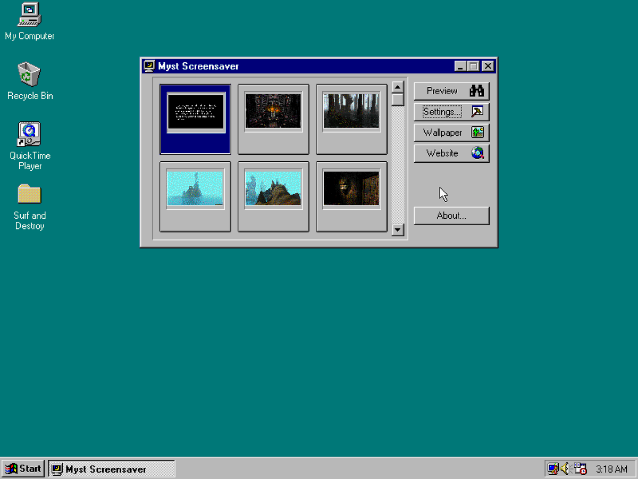Click the Task Scheduler tray icon with clock
This screenshot has width=638, height=479.
pyautogui.click(x=580, y=469)
